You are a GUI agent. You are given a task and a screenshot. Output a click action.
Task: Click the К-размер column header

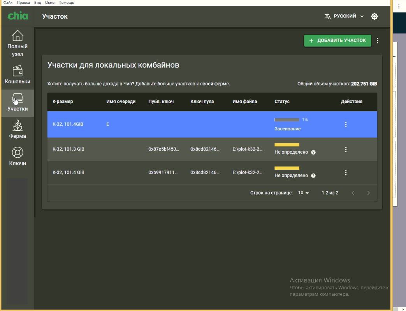63,102
